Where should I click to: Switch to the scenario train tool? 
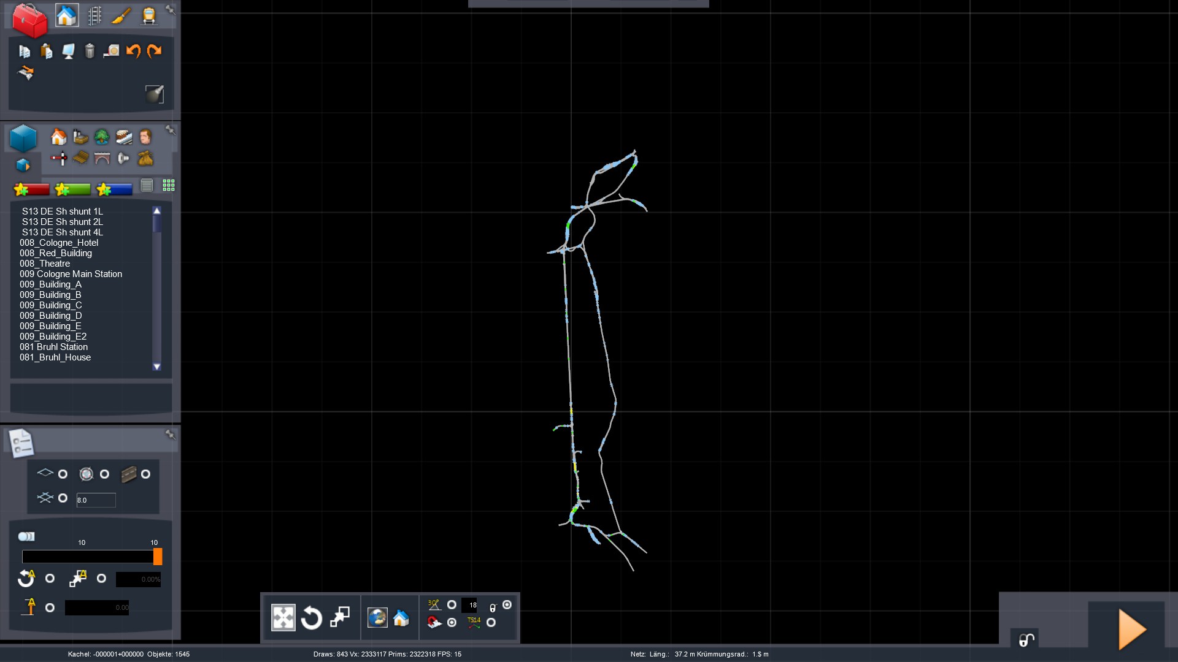point(148,16)
